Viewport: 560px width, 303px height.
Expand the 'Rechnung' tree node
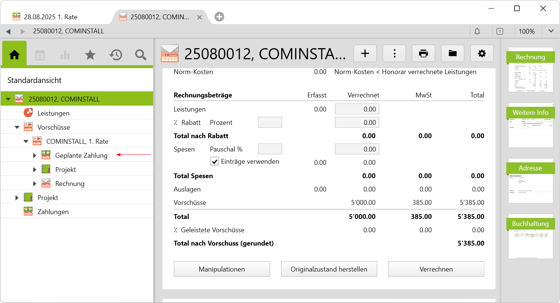(34, 184)
